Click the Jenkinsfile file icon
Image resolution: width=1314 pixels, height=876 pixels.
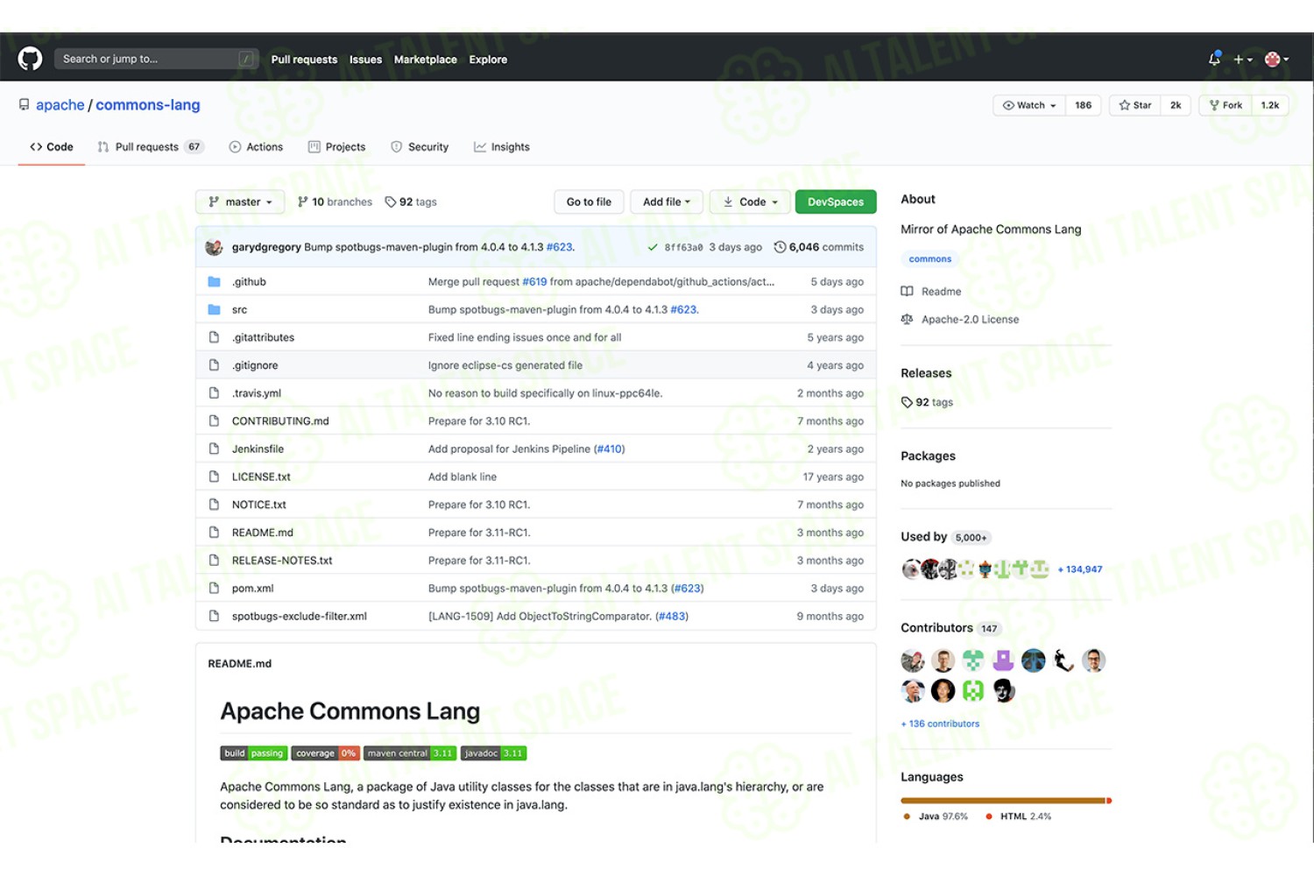[214, 449]
